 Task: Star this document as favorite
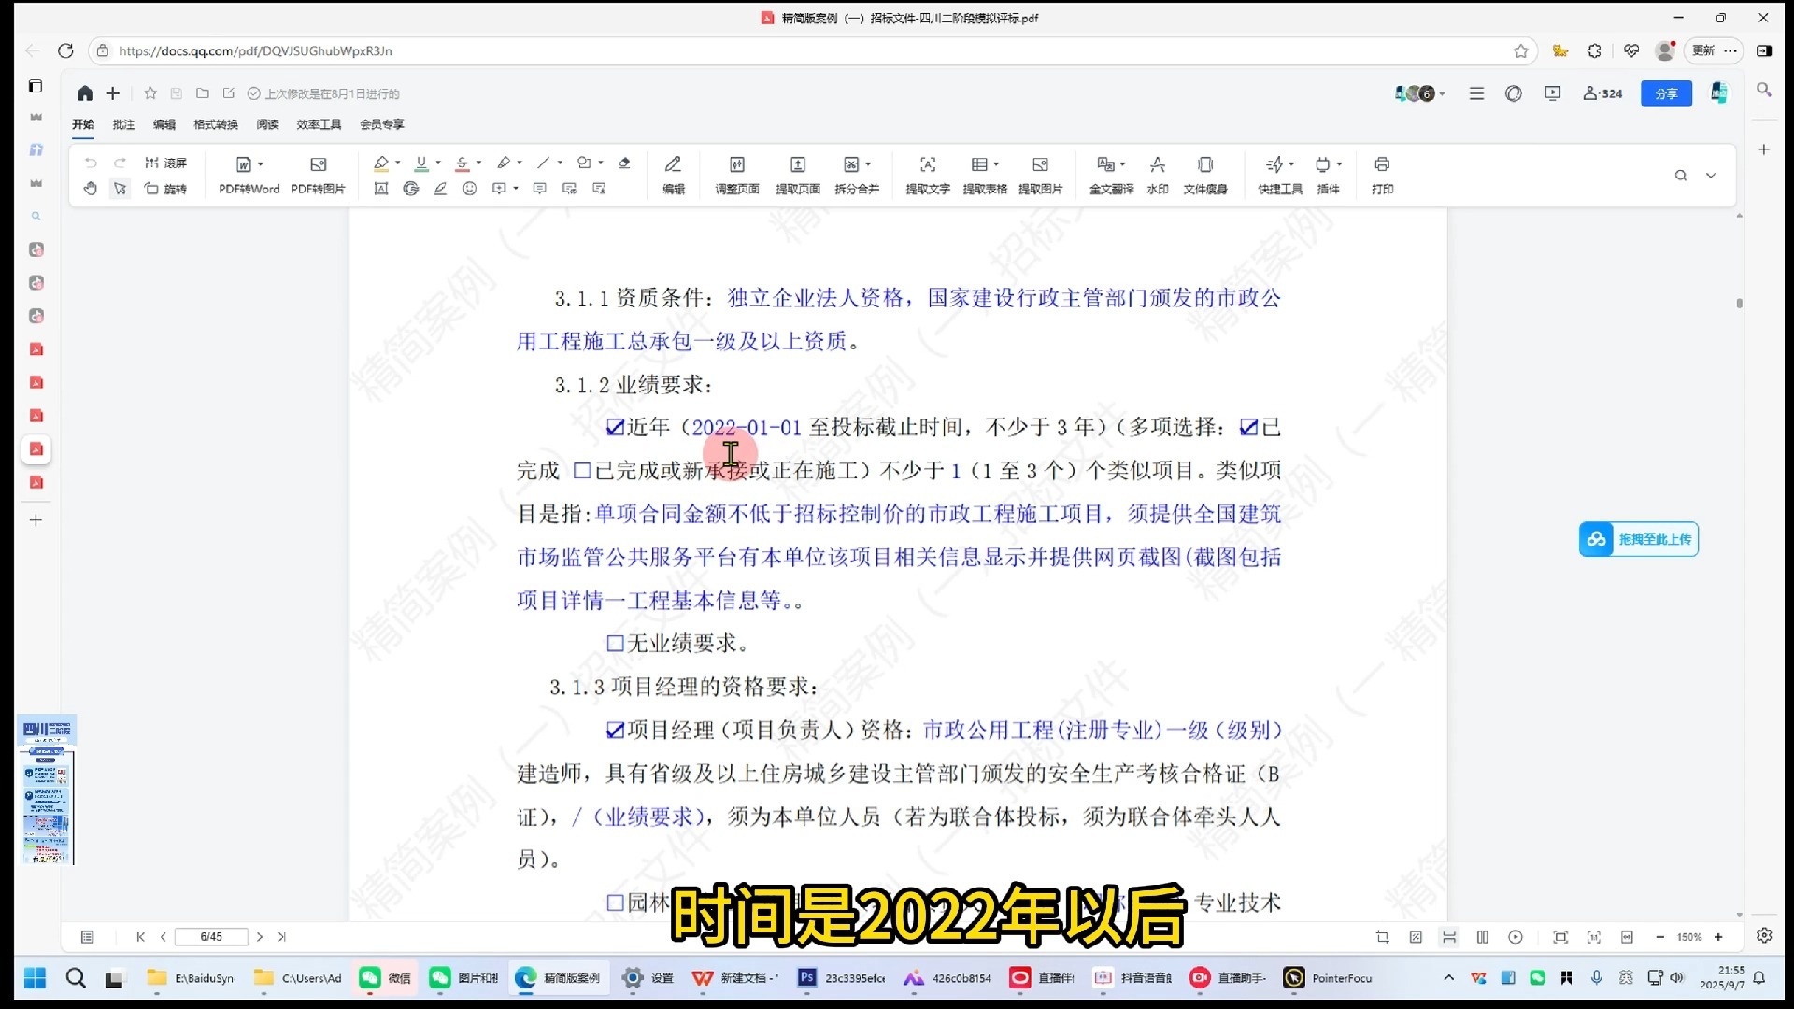150,93
